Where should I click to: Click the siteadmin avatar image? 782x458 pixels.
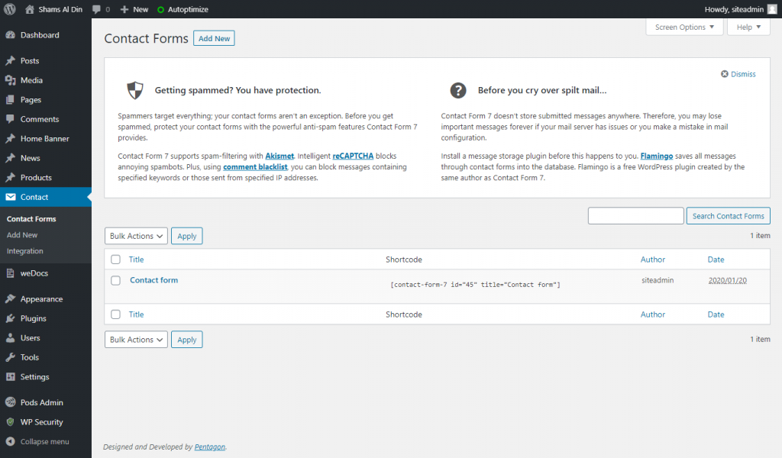point(771,9)
